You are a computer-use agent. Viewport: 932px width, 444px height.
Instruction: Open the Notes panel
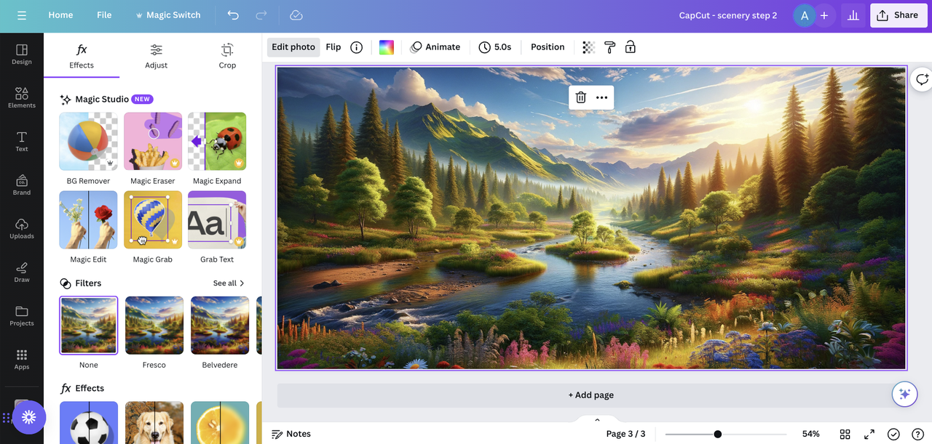tap(291, 434)
